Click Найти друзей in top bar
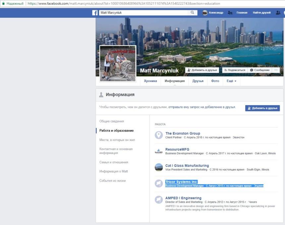The image size is (285, 225). coord(261,13)
